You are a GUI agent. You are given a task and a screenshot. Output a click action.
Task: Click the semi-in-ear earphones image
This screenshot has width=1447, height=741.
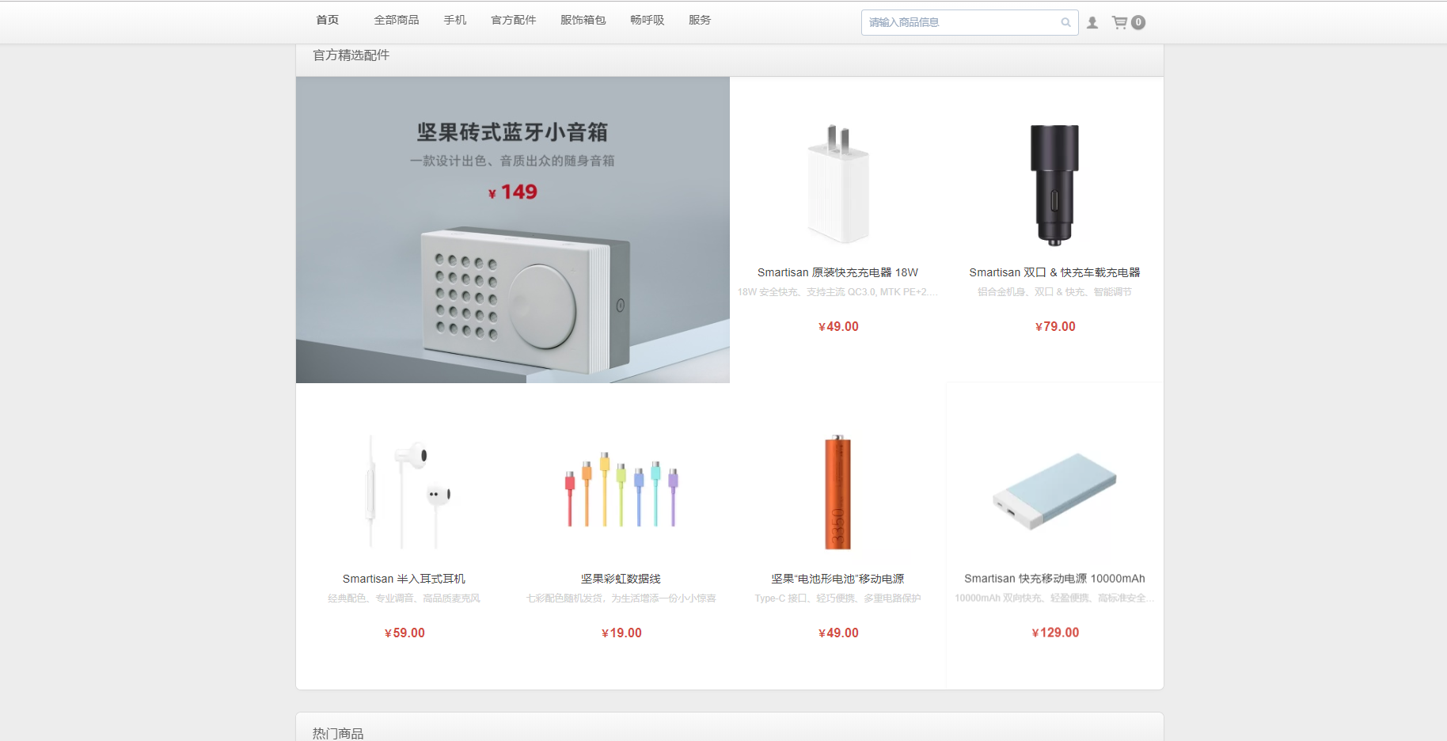click(404, 491)
